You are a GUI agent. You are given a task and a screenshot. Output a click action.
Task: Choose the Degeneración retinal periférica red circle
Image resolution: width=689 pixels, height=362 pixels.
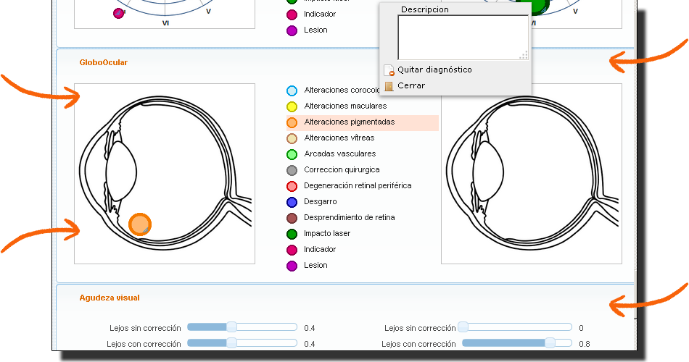pos(292,186)
